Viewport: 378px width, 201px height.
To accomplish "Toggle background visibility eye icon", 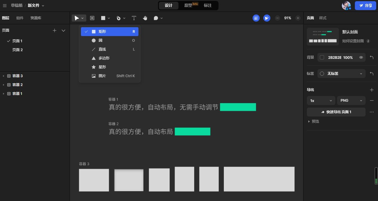I will point(361,57).
